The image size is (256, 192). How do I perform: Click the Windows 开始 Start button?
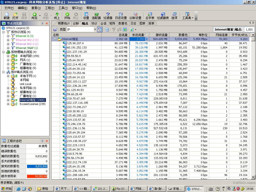[x=7, y=189]
